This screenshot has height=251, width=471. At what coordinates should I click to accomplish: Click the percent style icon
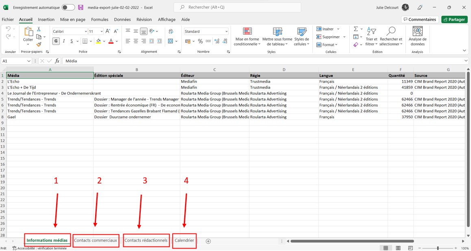click(x=200, y=41)
